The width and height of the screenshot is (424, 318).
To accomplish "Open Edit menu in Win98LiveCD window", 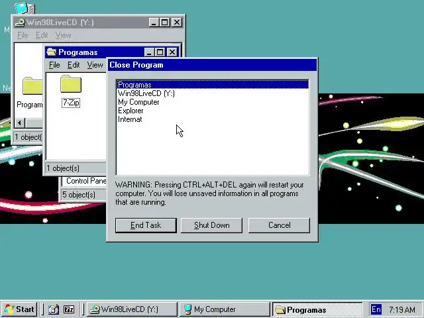I will pos(42,35).
